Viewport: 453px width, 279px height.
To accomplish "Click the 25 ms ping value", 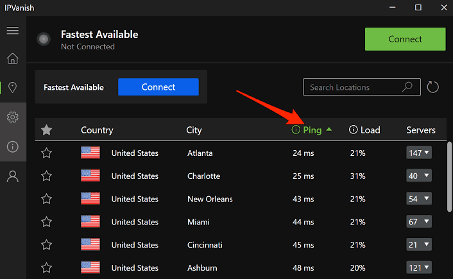I will (303, 176).
